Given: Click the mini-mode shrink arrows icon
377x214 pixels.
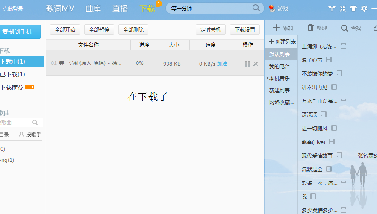Looking at the screenshot, I should (343, 9).
